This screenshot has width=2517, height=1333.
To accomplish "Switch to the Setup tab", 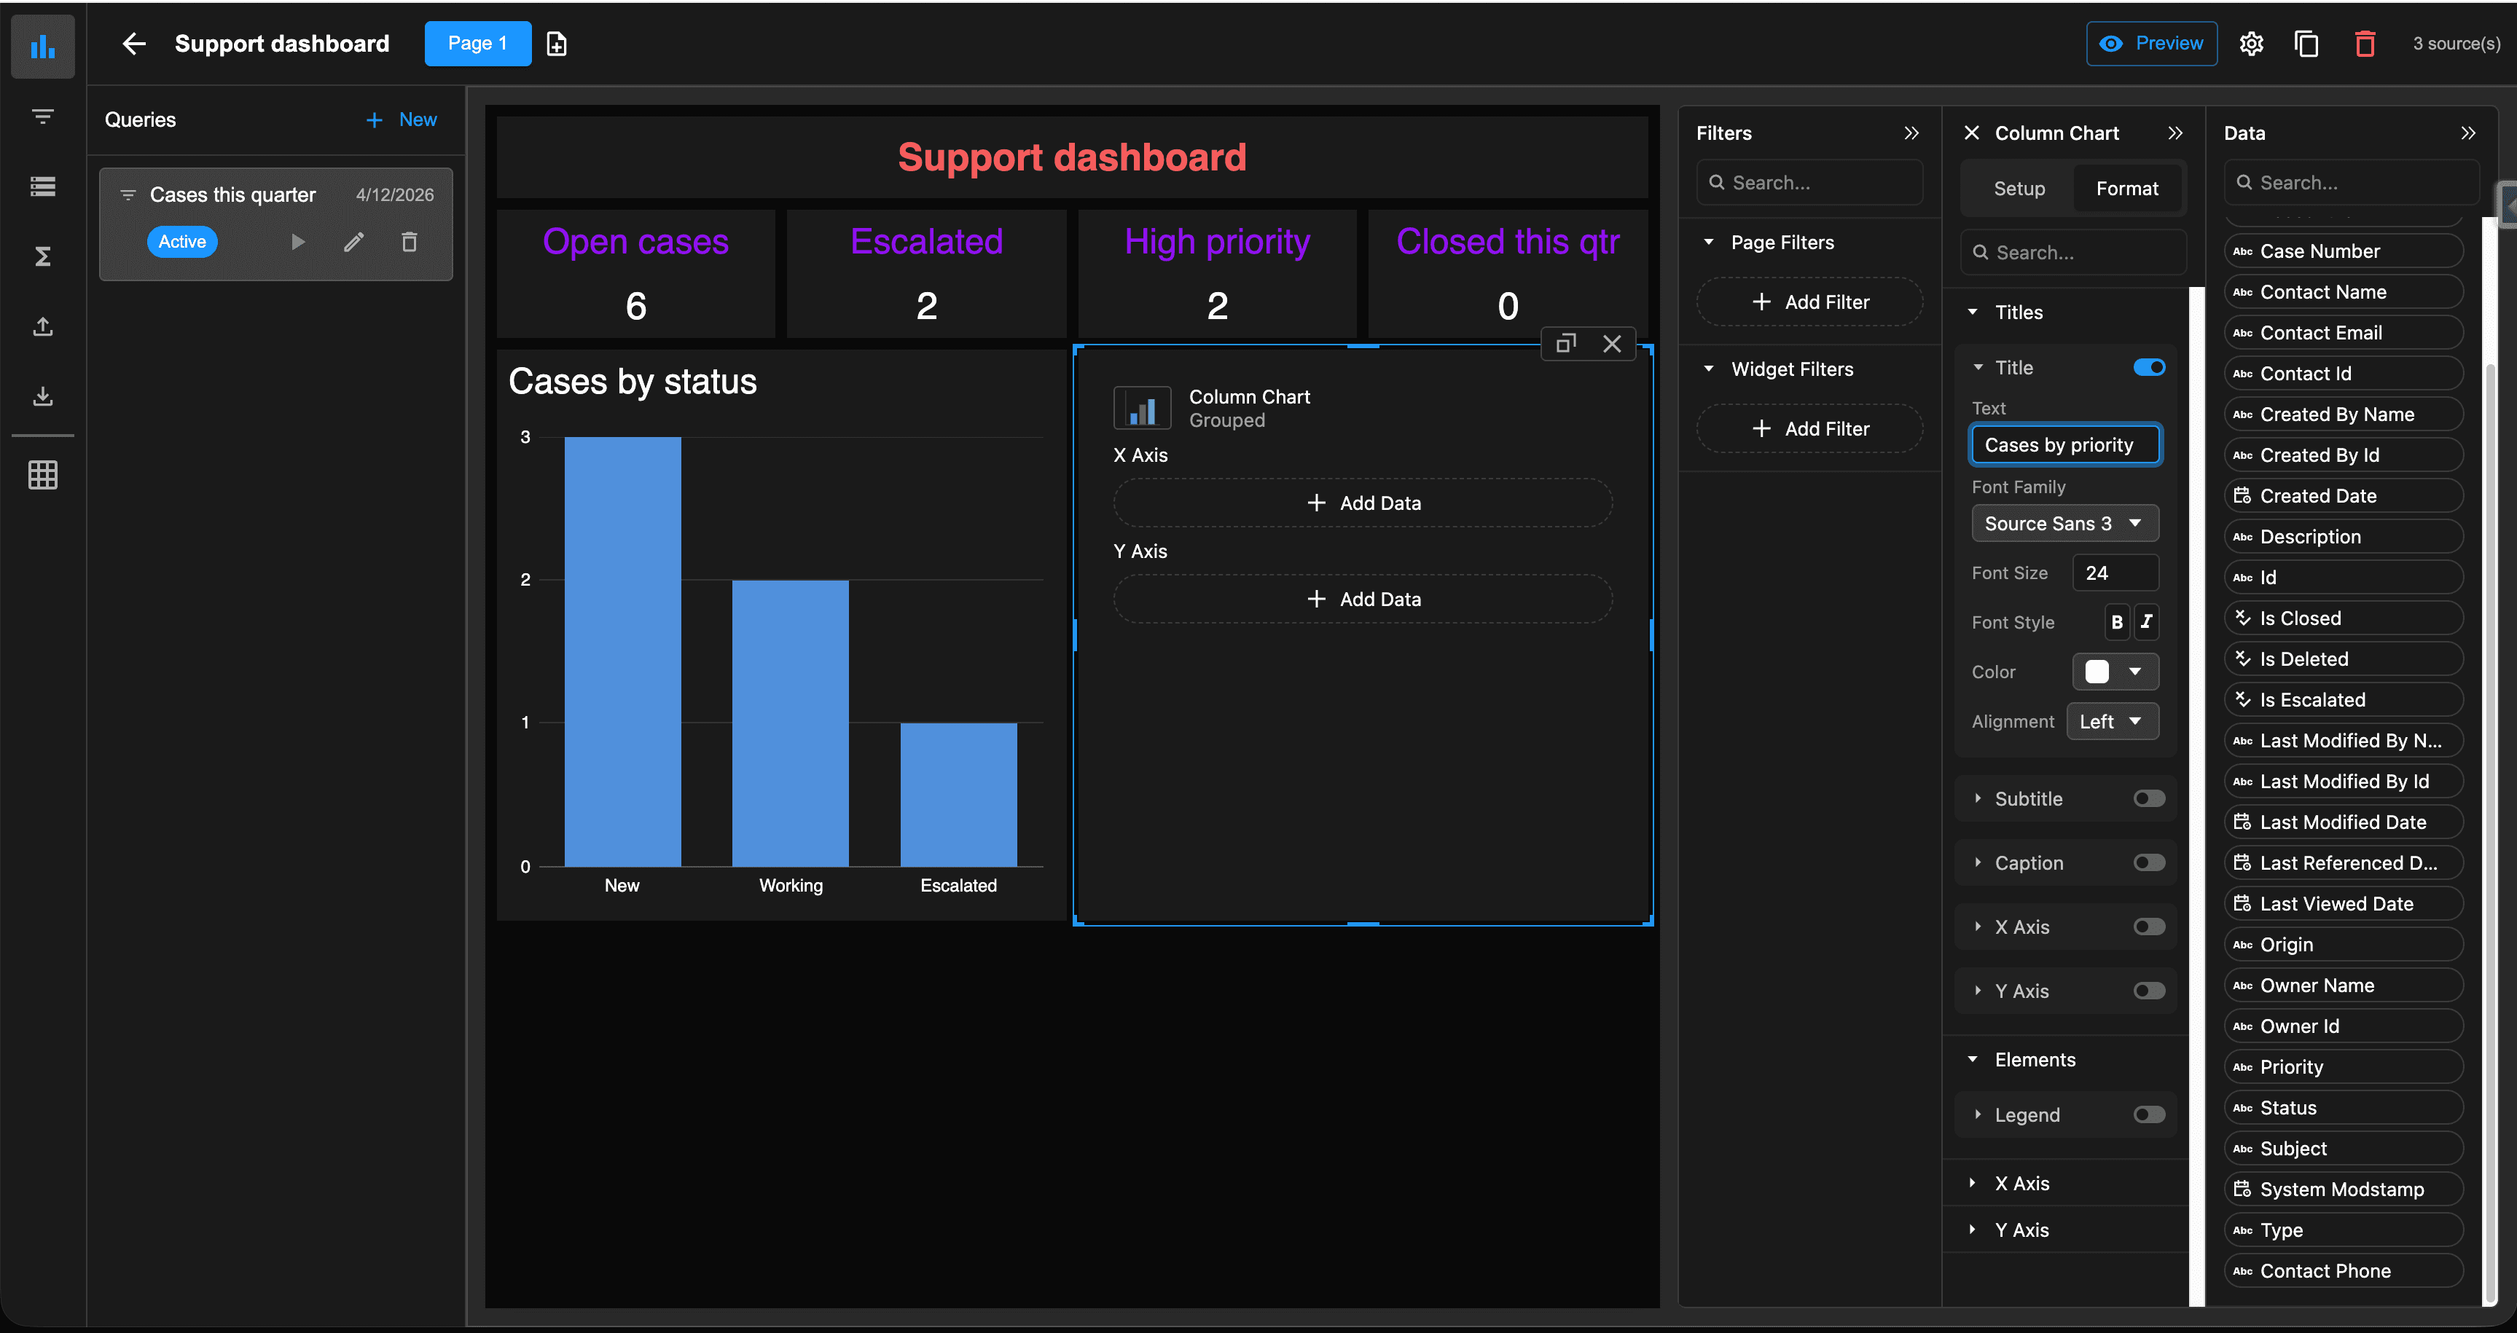I will coord(2019,189).
